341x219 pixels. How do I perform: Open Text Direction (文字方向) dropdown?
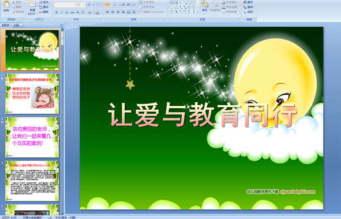148,2
